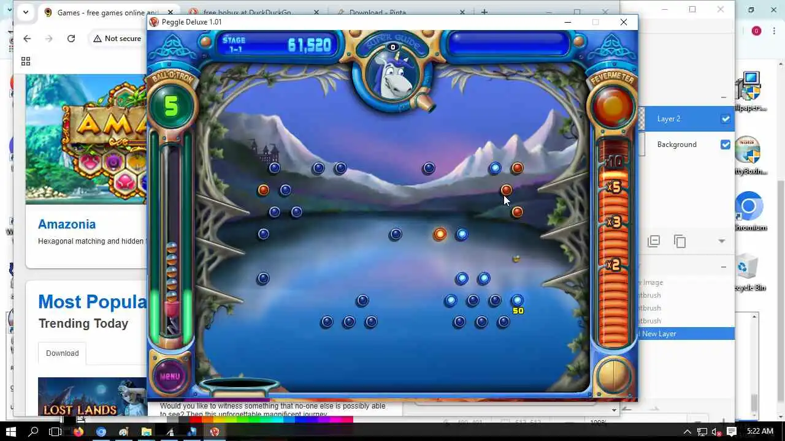Click the Amazonia game thumbnail
This screenshot has height=441, width=785.
pyautogui.click(x=86, y=140)
